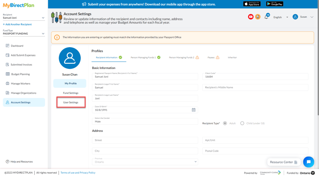Switch to Recipient Information tab

(109, 57)
